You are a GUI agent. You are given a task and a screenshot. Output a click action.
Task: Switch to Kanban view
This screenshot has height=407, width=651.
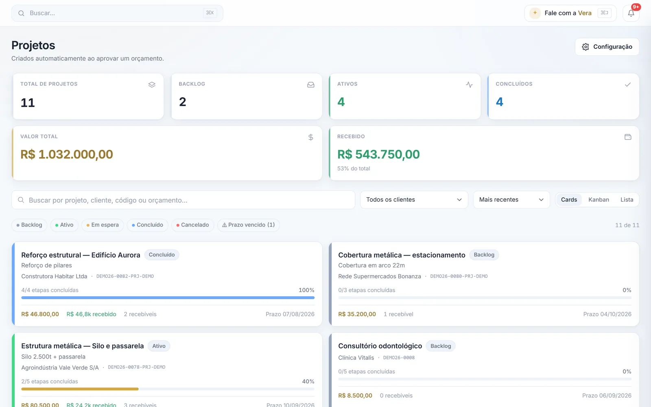[599, 200]
